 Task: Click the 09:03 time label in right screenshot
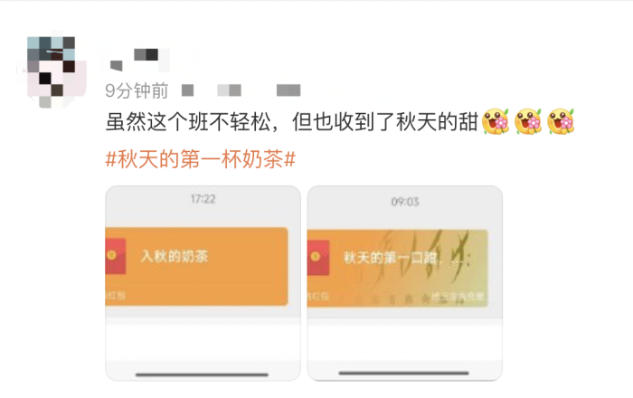click(405, 202)
